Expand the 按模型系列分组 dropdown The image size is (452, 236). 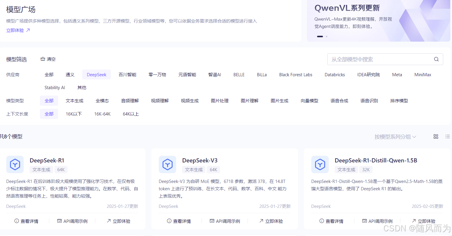pyautogui.click(x=395, y=137)
